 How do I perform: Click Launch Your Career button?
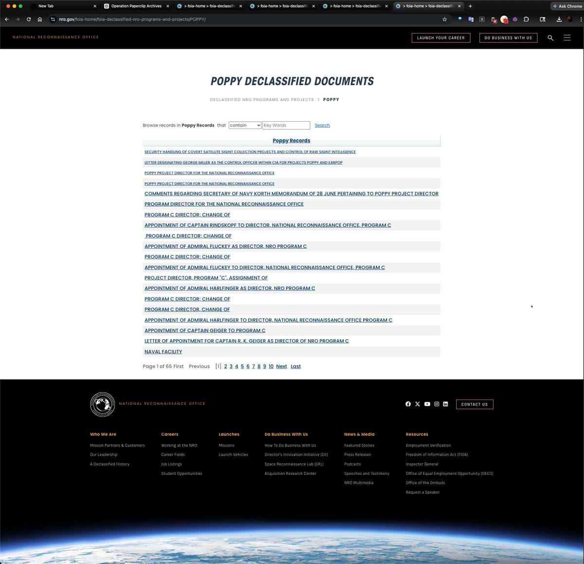[x=441, y=38]
